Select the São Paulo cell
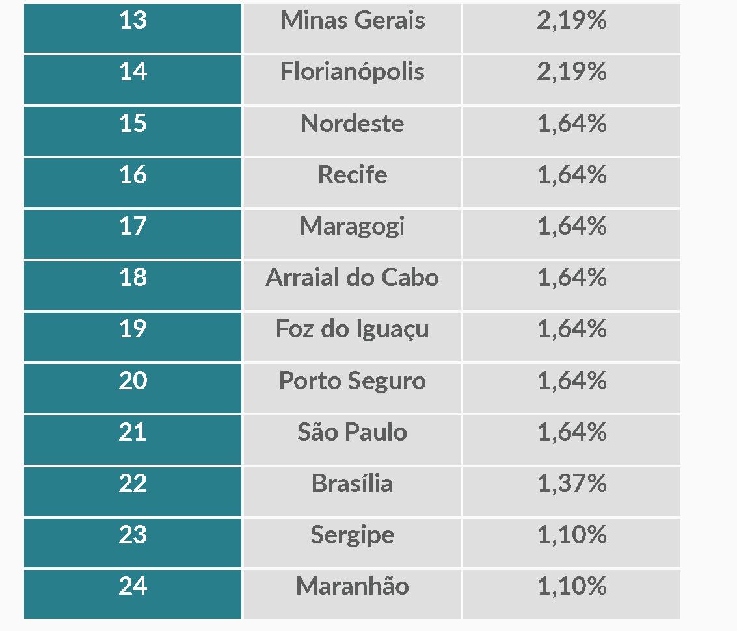The image size is (737, 631). (x=352, y=440)
